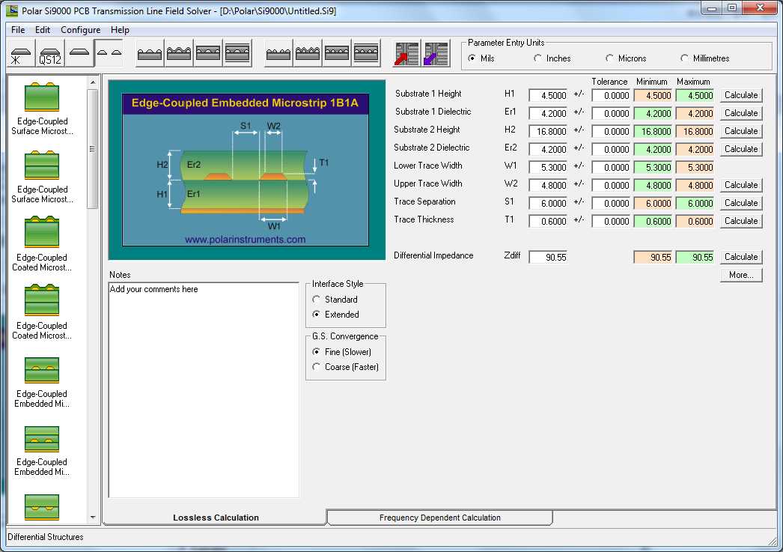This screenshot has width=783, height=552.
Task: Click the QS12 structures toolbar icon
Action: point(50,53)
